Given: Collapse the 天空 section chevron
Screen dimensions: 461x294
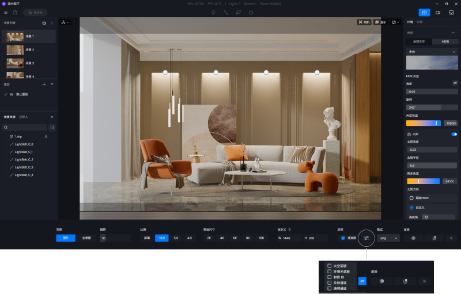Looking at the screenshot, I should pyautogui.click(x=454, y=33).
